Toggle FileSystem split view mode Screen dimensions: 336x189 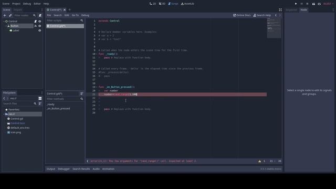tap(40, 98)
